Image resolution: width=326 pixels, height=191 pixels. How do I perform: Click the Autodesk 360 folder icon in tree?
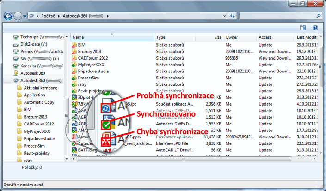click(x=16, y=73)
